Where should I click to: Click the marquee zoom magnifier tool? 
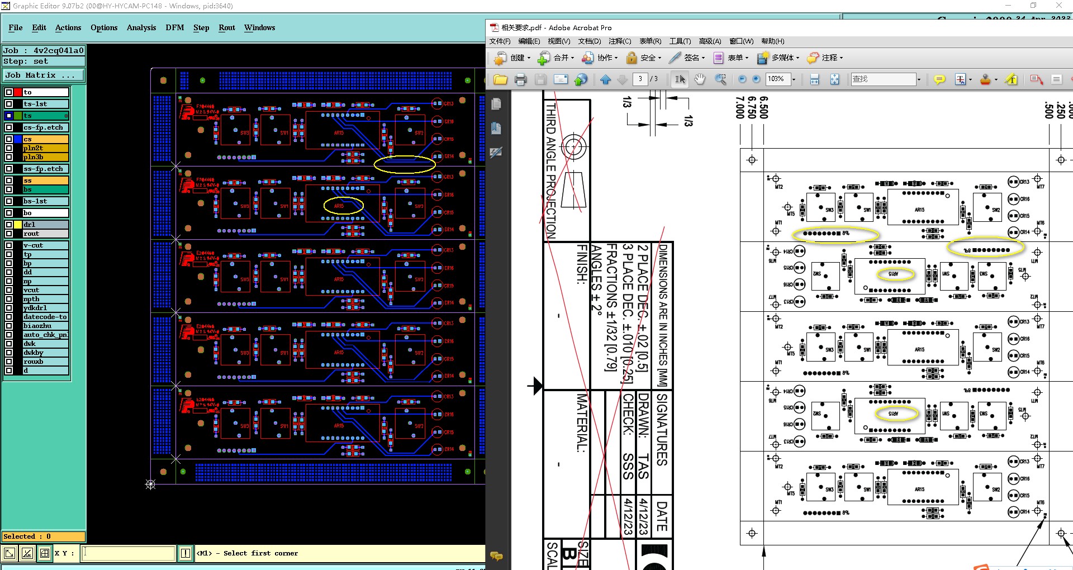720,79
